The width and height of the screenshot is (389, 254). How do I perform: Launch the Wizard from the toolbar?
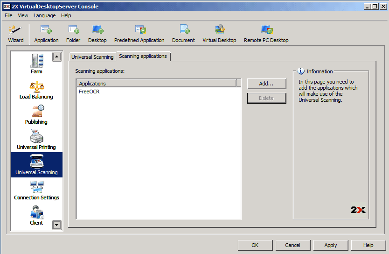[x=15, y=34]
